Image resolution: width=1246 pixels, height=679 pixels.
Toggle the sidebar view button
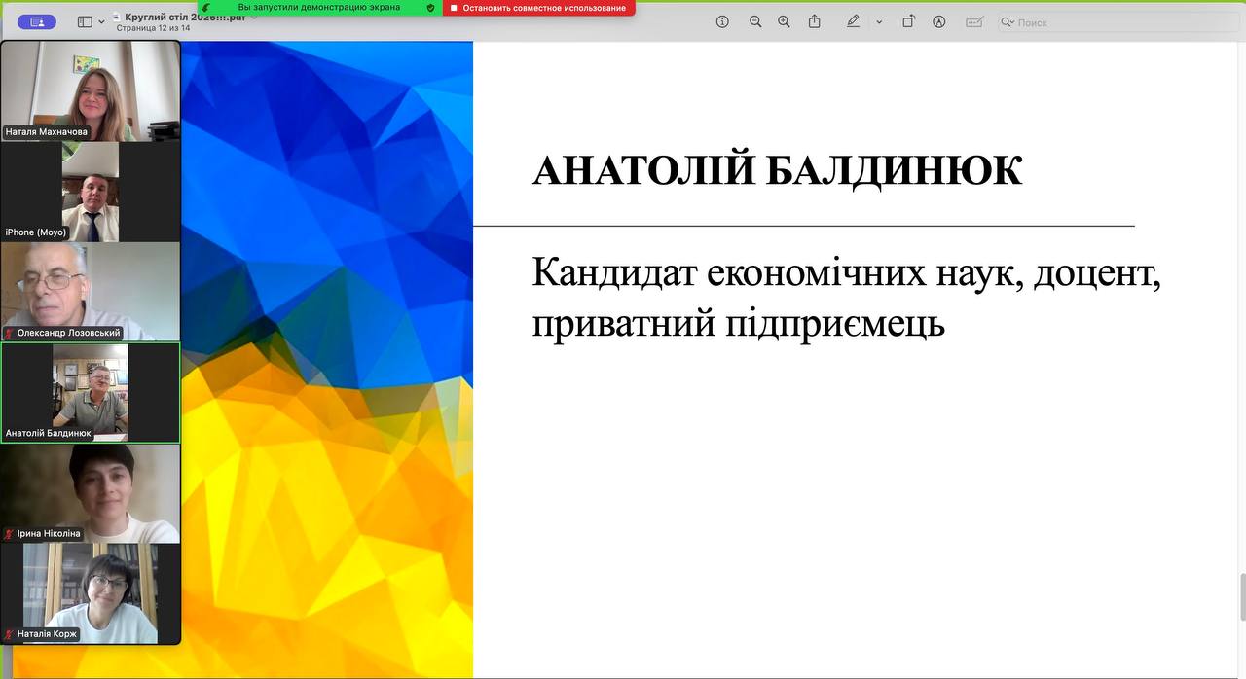[x=85, y=21]
